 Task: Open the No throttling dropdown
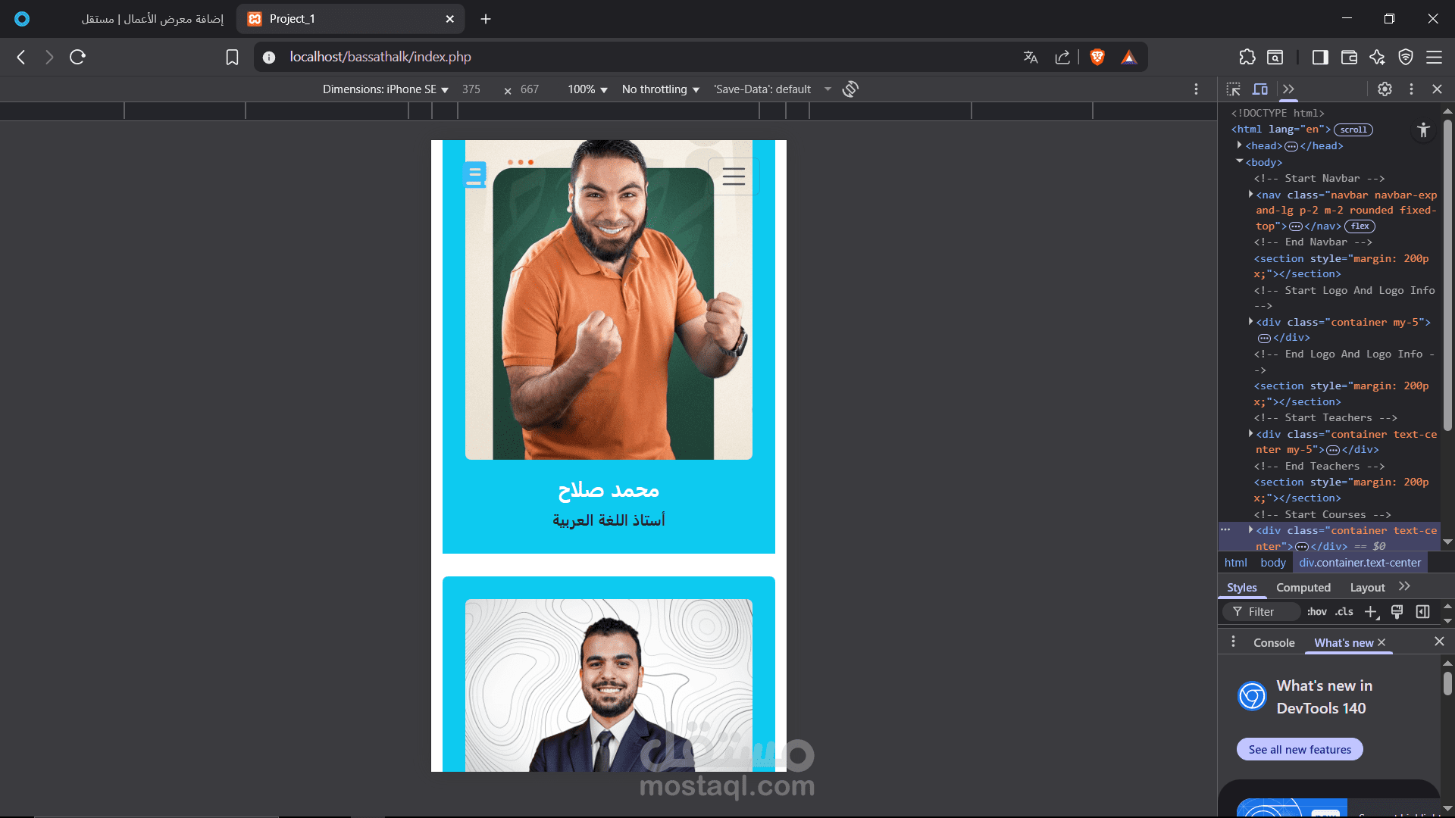(x=661, y=89)
